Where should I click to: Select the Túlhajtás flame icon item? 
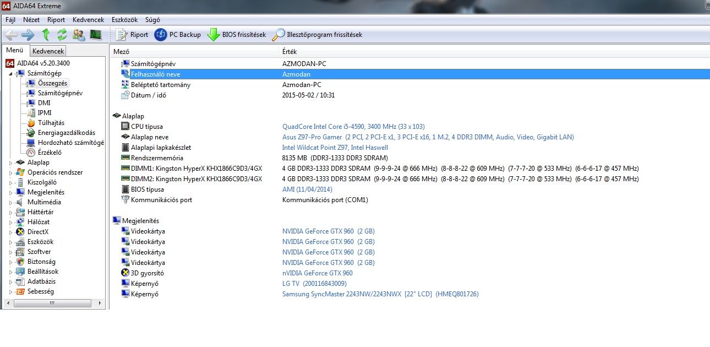[x=31, y=123]
